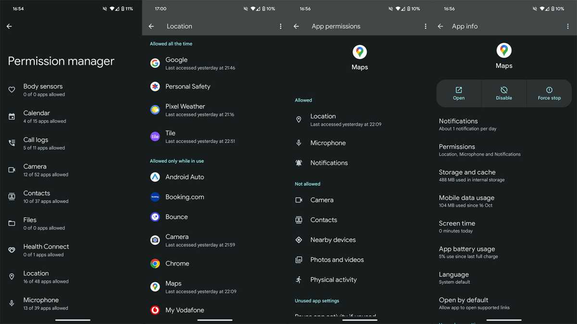
Task: Open Screen time entry for Maps
Action: tap(504, 227)
